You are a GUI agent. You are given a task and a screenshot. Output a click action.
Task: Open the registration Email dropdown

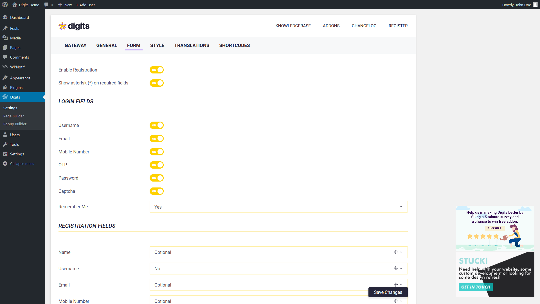[278, 285]
